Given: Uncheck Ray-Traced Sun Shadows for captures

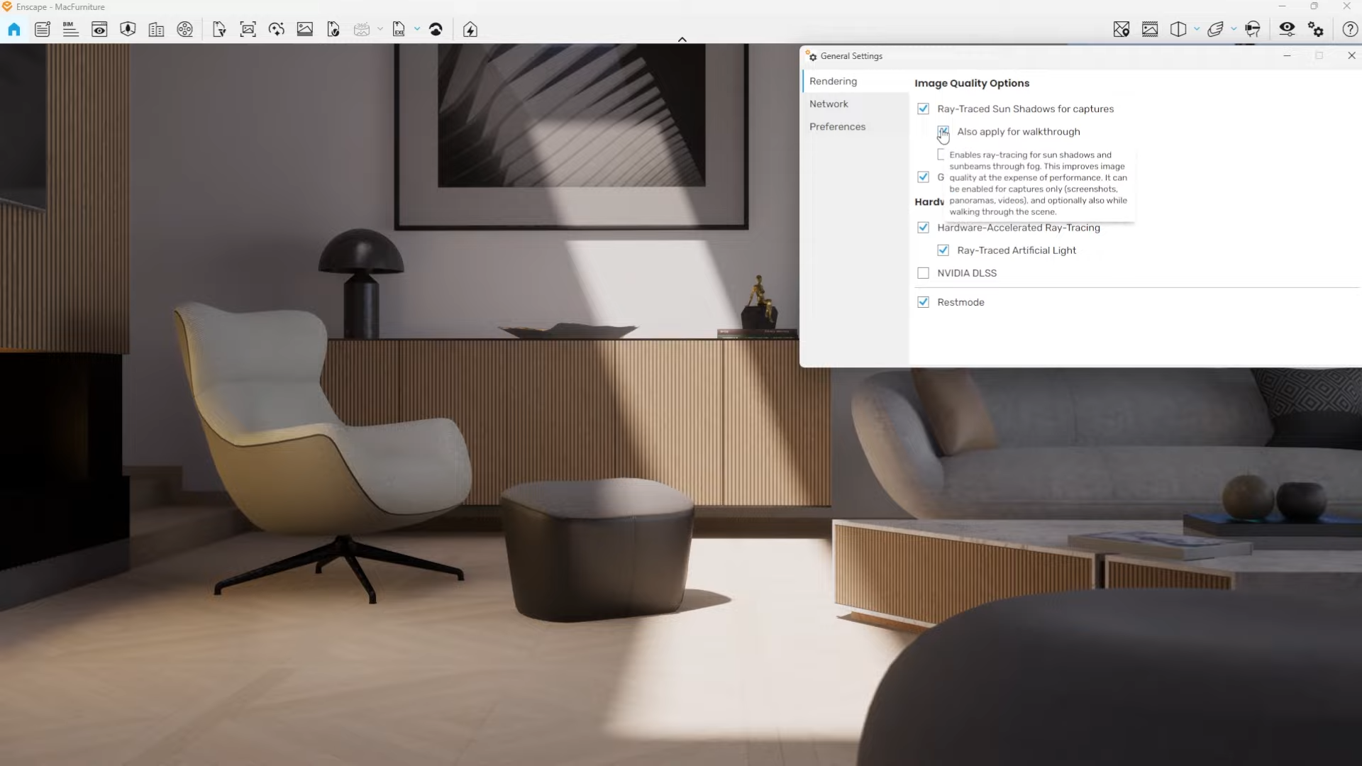Looking at the screenshot, I should coord(923,109).
